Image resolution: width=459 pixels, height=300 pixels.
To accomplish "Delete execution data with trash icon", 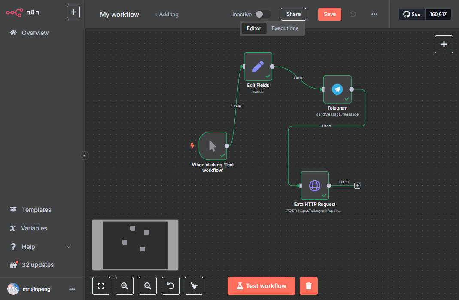I will point(308,286).
